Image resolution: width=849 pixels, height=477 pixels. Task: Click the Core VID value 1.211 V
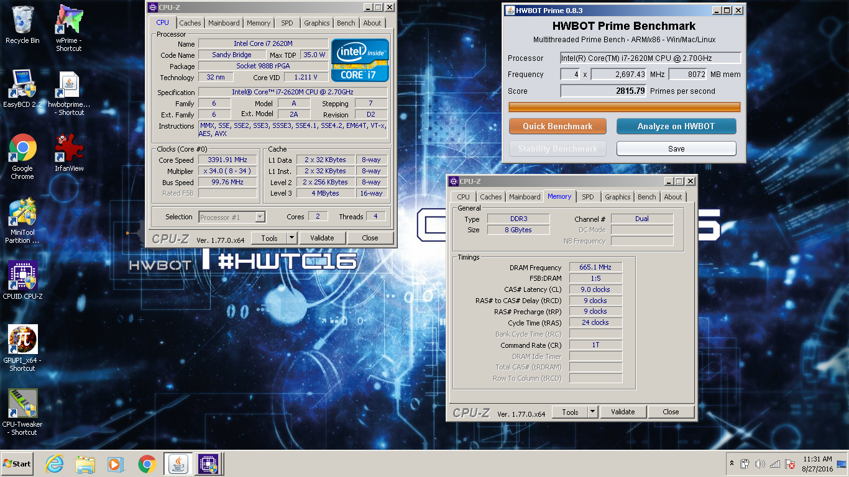pos(306,78)
